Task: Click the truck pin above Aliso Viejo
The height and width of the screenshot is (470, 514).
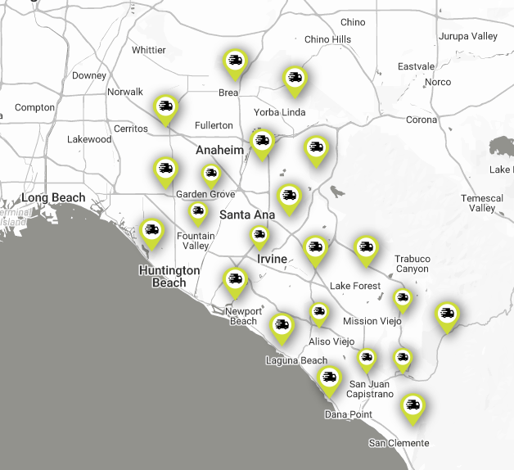Action: click(x=319, y=312)
